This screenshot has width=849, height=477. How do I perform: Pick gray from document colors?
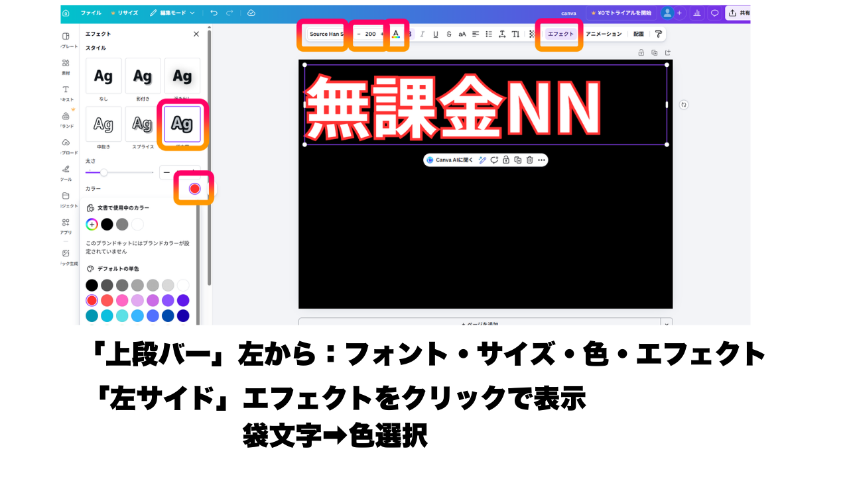[122, 224]
